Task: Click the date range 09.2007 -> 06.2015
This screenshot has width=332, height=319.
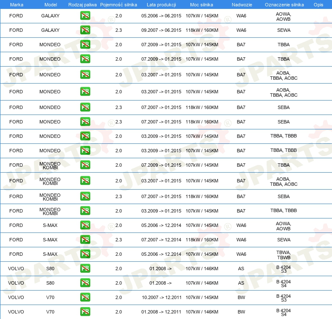Action: pyautogui.click(x=161, y=30)
